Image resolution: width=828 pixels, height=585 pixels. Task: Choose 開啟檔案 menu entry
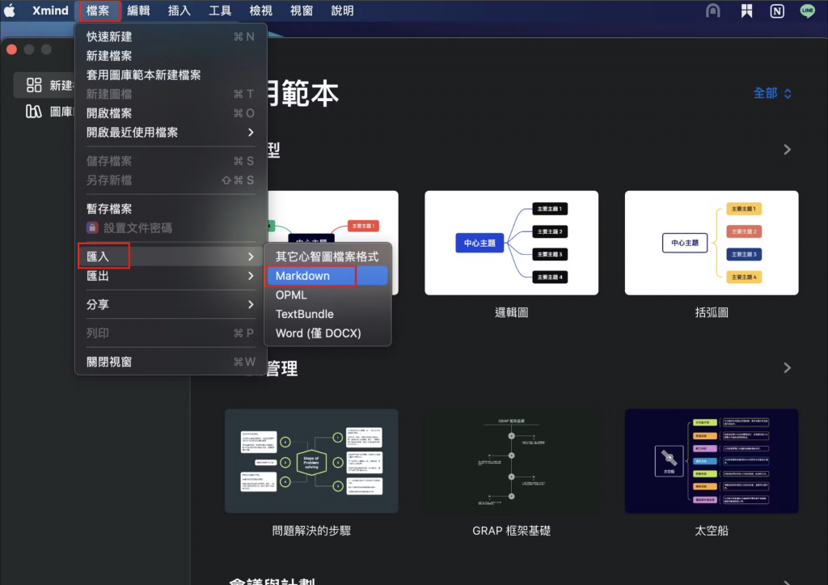[x=171, y=113]
